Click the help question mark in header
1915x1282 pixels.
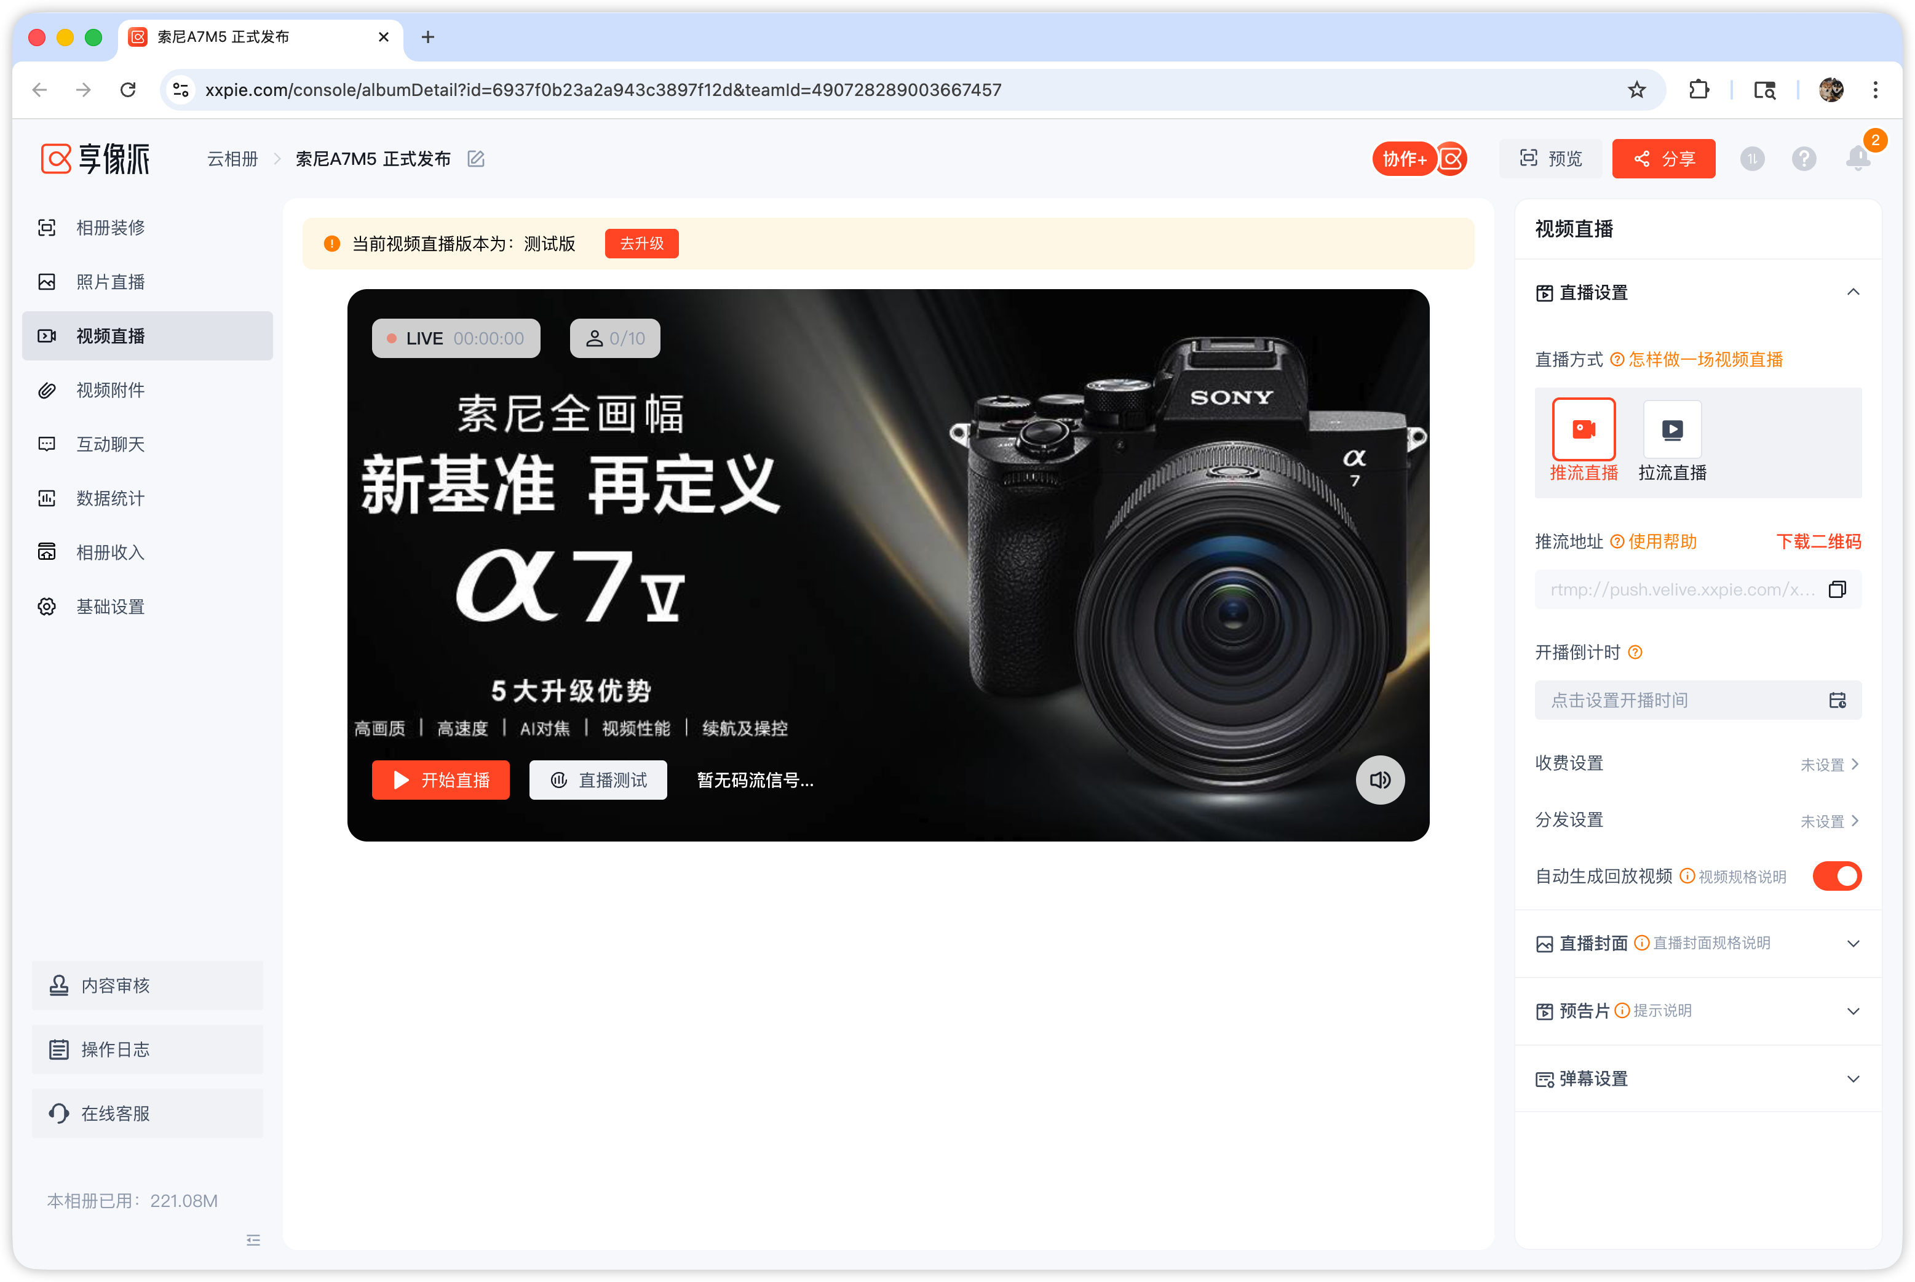(x=1804, y=159)
